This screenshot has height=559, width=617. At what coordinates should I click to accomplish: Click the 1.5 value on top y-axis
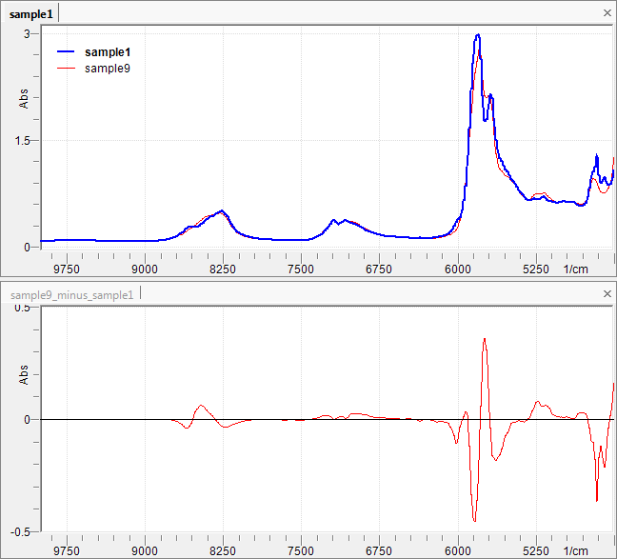[24, 140]
